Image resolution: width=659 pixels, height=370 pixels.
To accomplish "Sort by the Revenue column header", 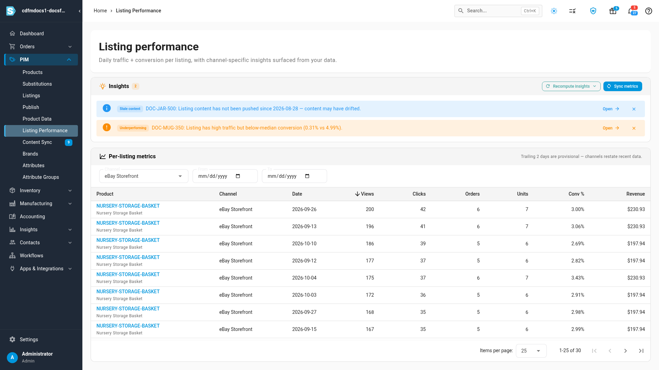I will [x=635, y=194].
